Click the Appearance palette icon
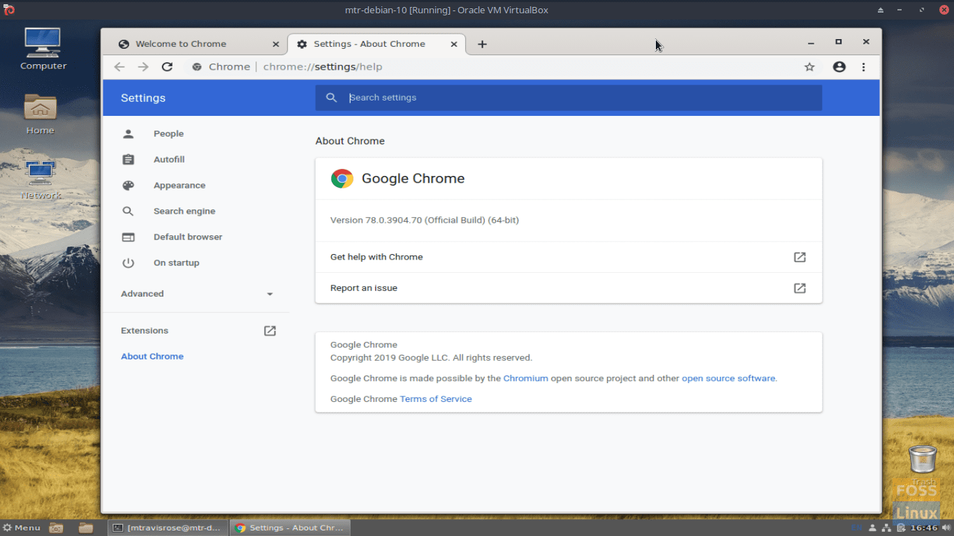Image resolution: width=954 pixels, height=536 pixels. click(x=128, y=186)
